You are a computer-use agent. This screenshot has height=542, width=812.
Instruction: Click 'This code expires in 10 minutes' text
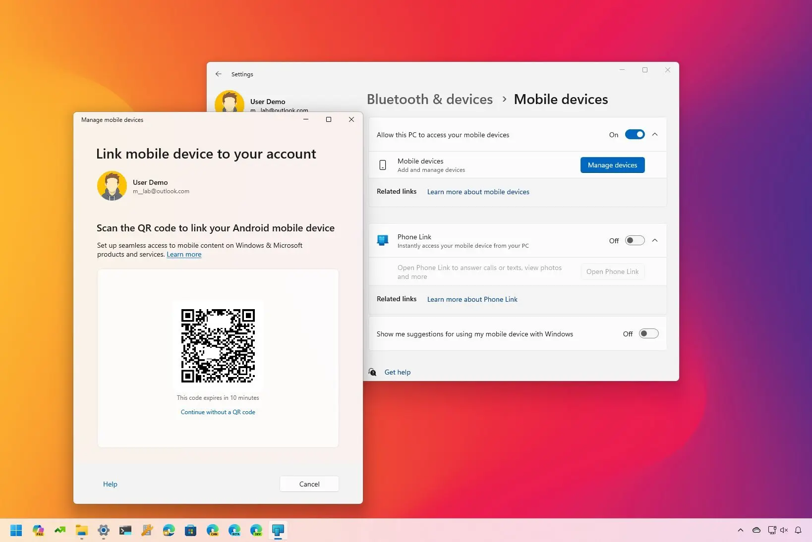(218, 398)
